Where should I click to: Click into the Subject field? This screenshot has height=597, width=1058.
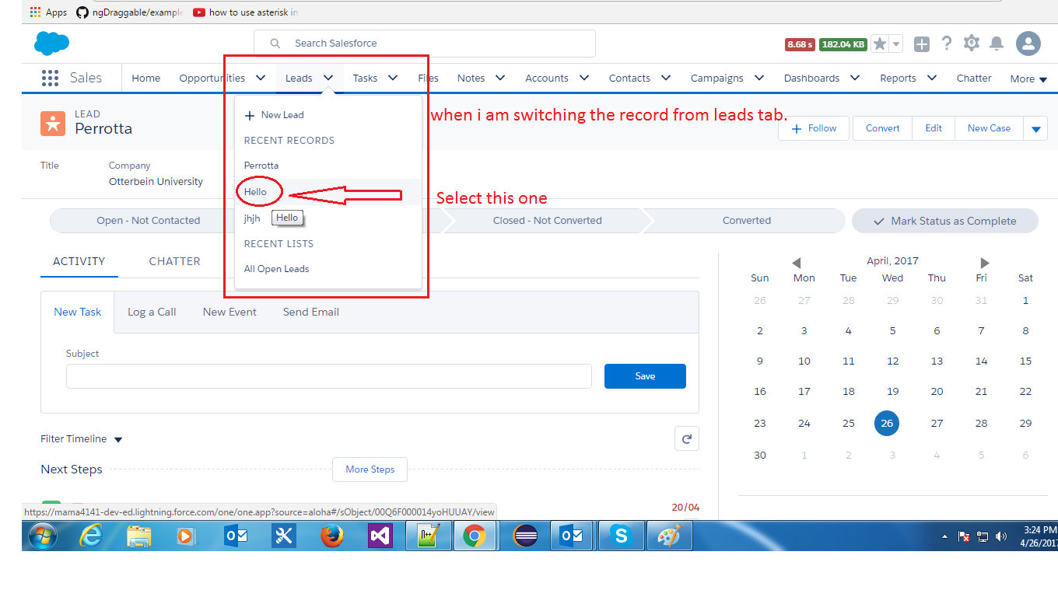click(329, 376)
